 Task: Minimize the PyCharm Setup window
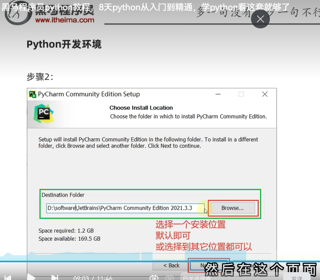pos(218,94)
